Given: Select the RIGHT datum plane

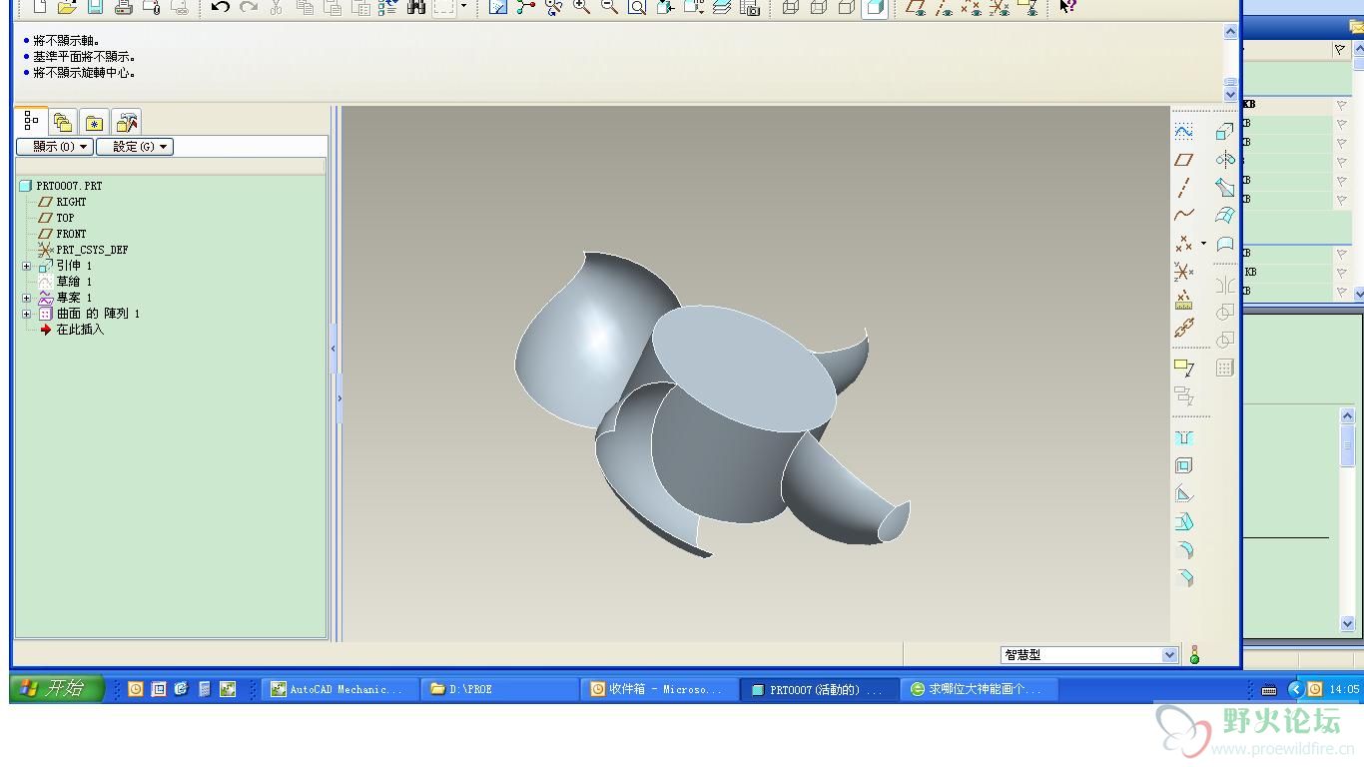Looking at the screenshot, I should coord(71,202).
